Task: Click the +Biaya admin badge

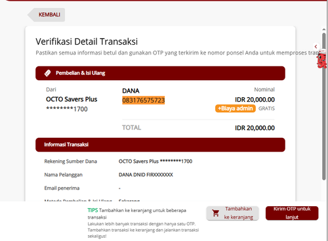Action: [x=236, y=108]
